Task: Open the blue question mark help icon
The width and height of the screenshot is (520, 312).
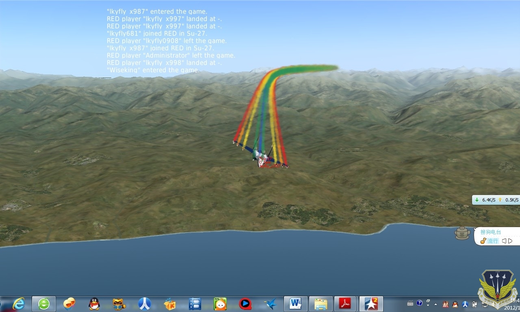Action: [419, 303]
